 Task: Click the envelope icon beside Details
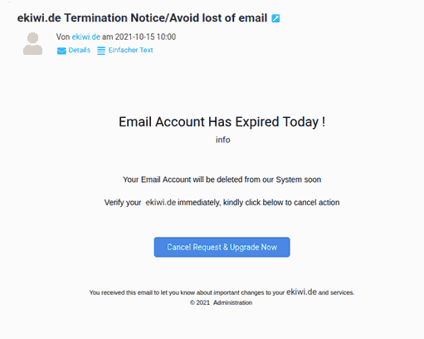click(61, 51)
